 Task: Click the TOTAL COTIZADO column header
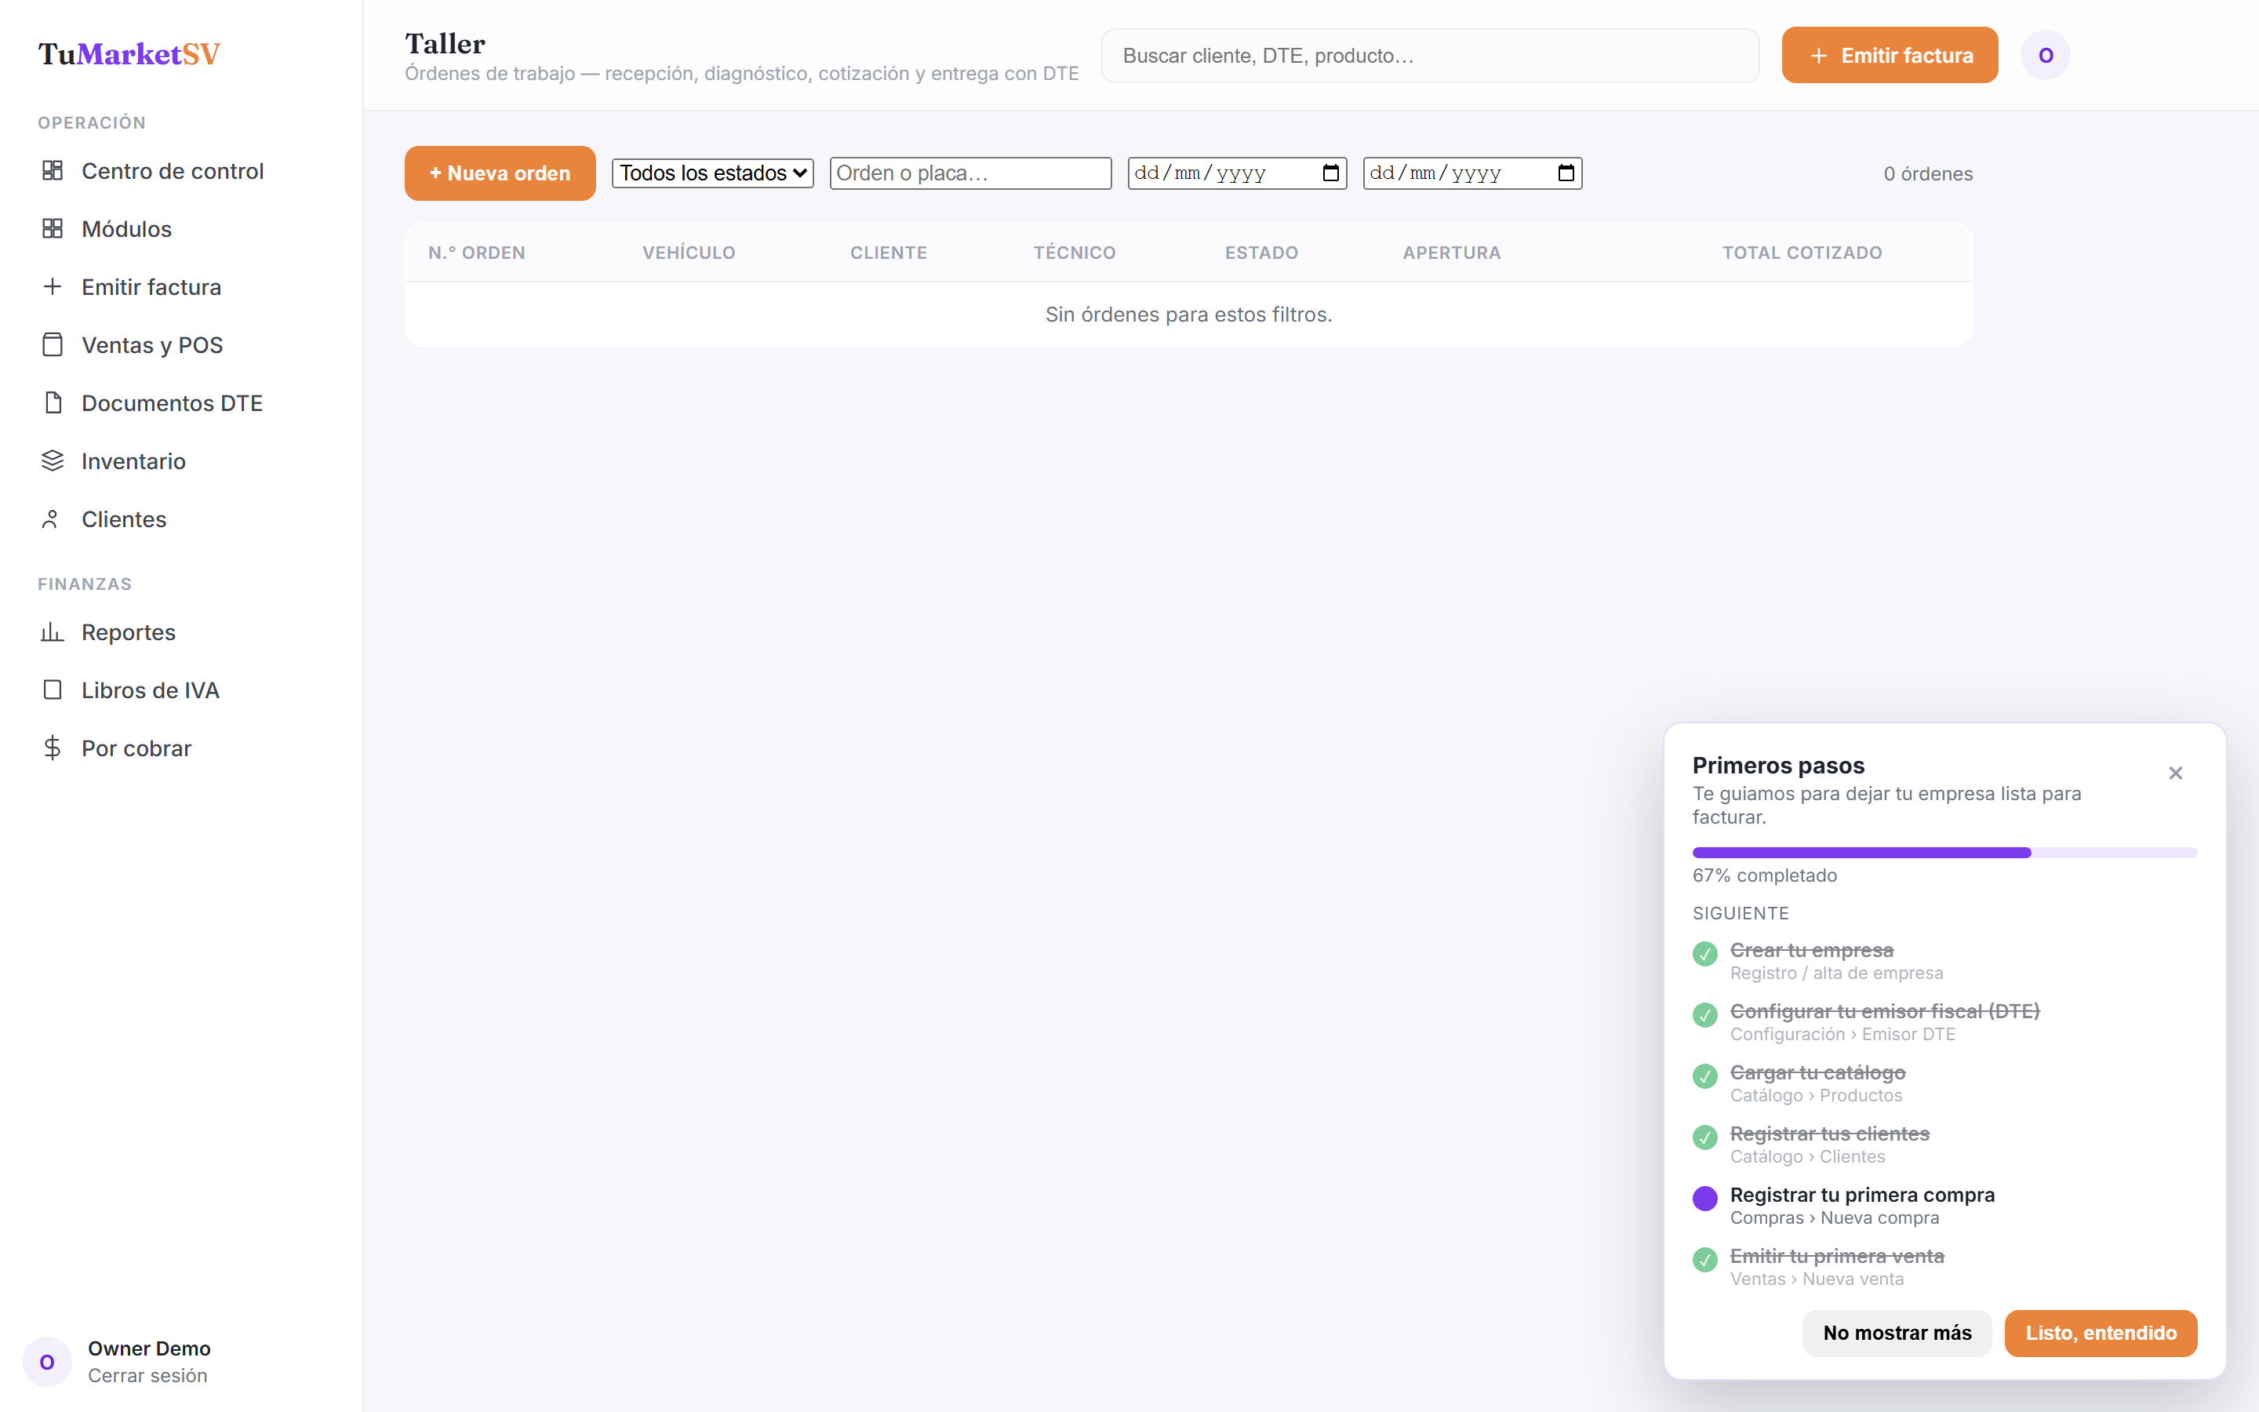tap(1802, 252)
